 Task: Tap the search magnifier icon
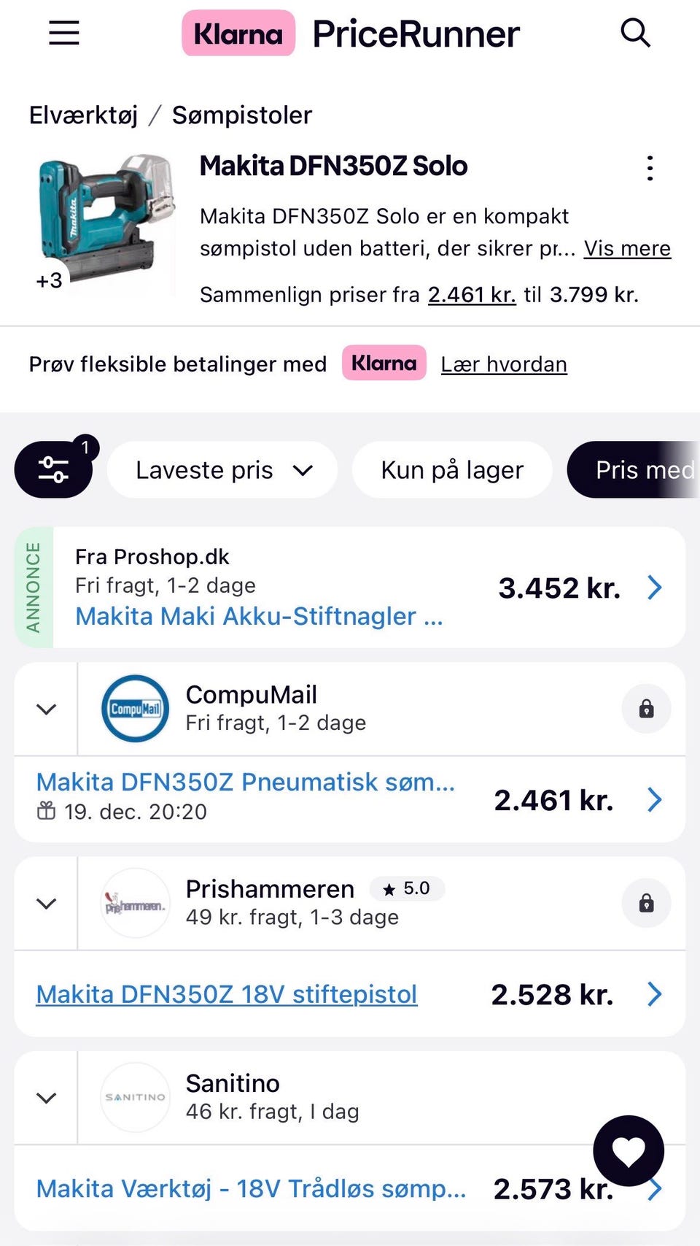pyautogui.click(x=635, y=33)
